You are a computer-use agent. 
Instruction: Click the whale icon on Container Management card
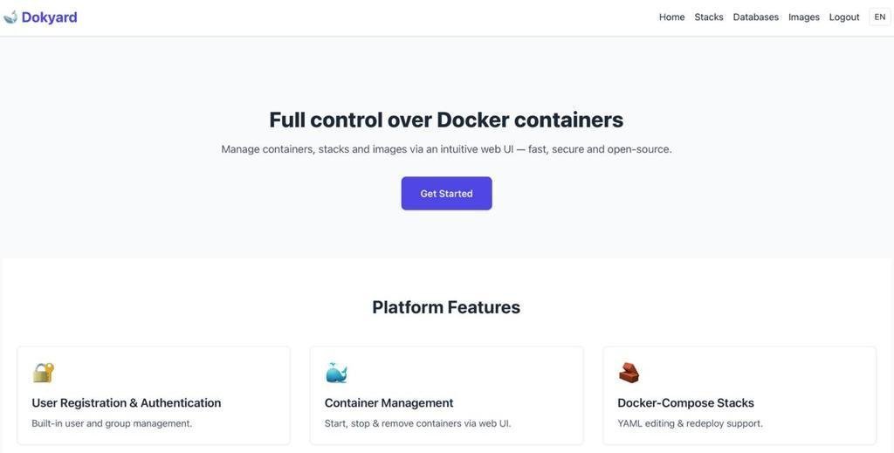click(x=336, y=373)
